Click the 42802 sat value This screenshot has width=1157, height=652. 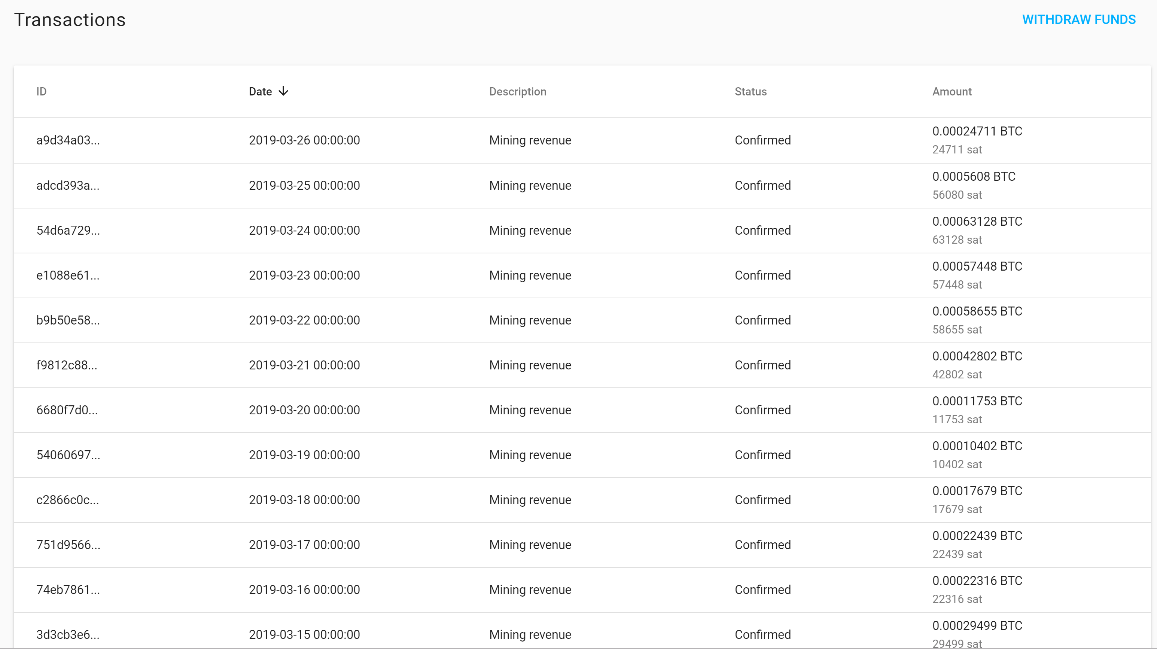[x=957, y=375]
